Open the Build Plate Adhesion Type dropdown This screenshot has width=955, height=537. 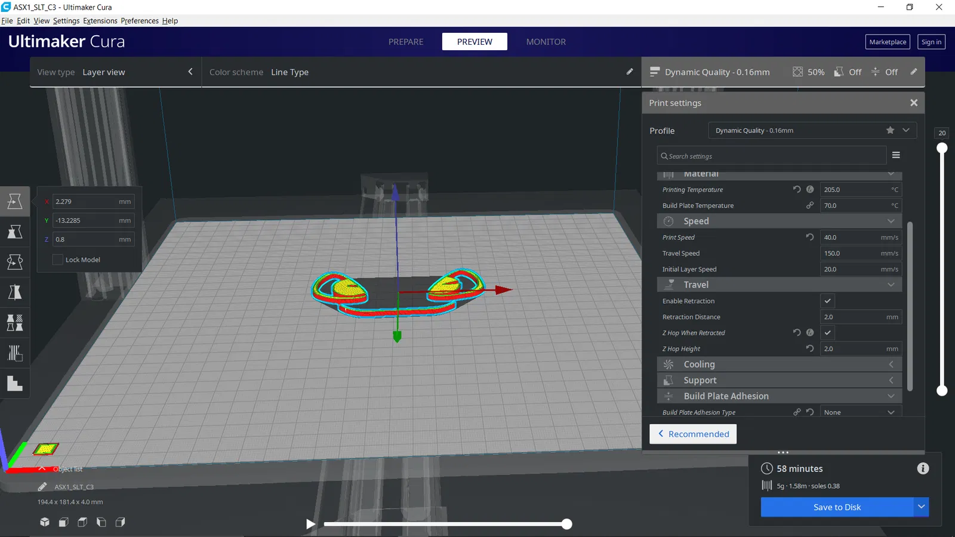(x=861, y=412)
